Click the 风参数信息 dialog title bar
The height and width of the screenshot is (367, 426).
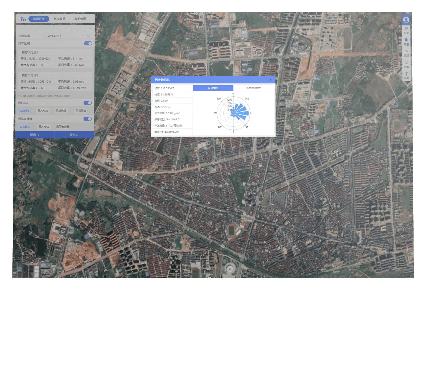213,80
